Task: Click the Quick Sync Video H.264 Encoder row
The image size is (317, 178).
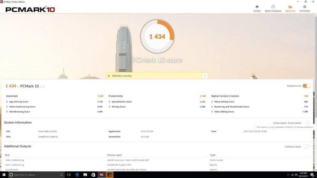Action: (128, 160)
